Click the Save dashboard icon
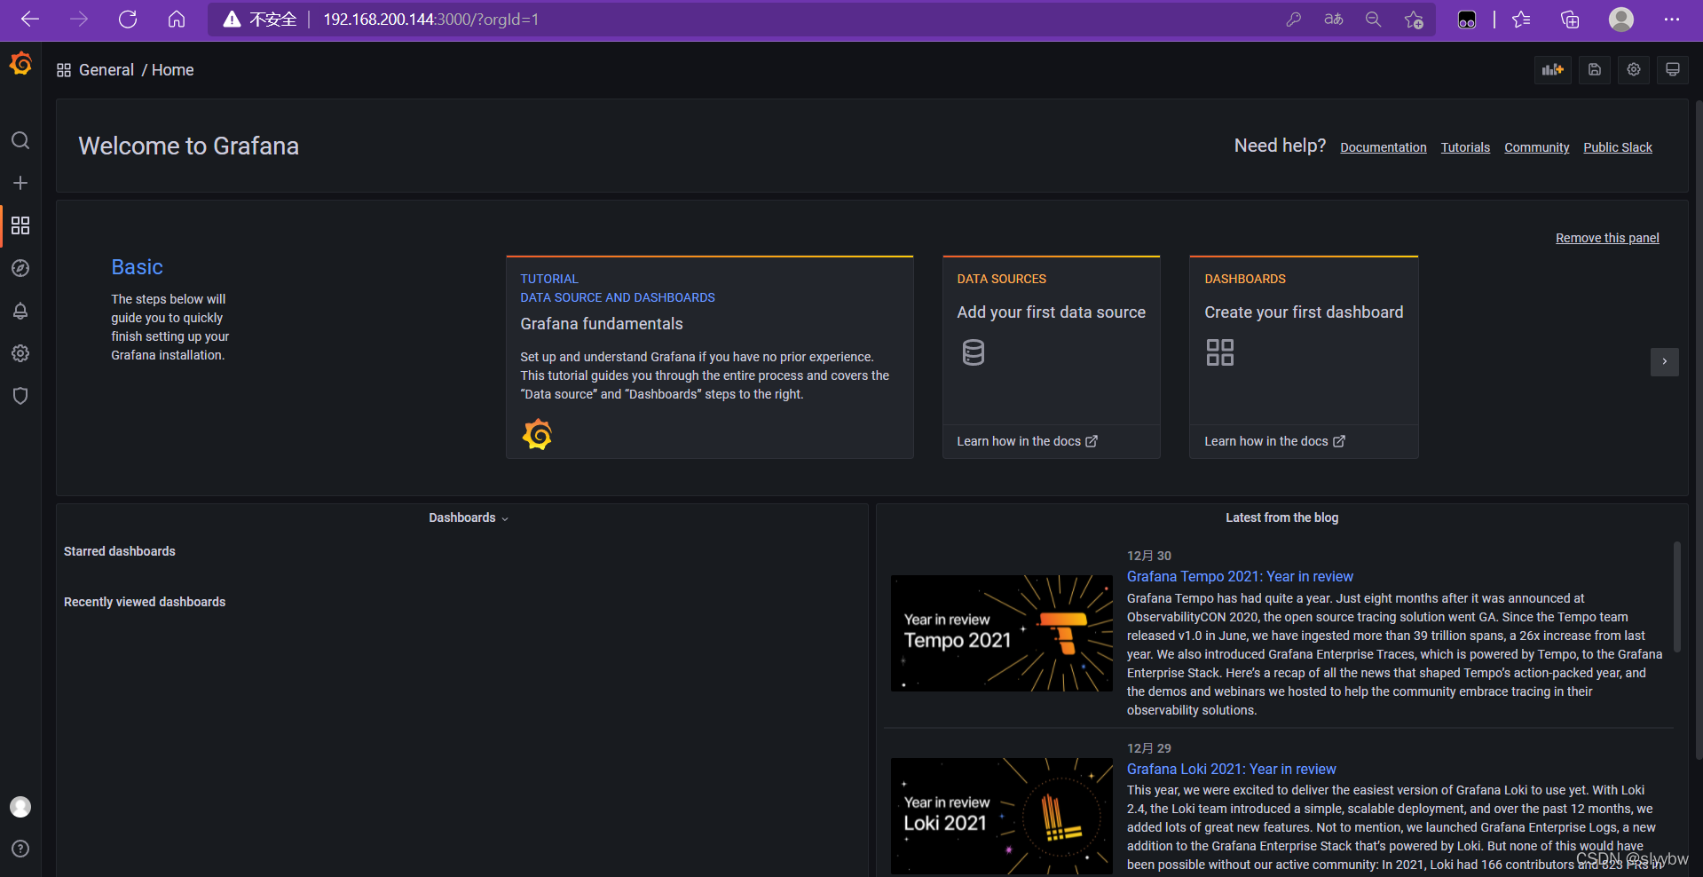The height and width of the screenshot is (877, 1703). pyautogui.click(x=1595, y=70)
